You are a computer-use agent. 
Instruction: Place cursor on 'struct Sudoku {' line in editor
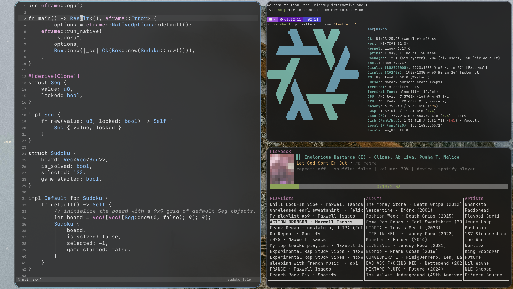click(x=52, y=153)
